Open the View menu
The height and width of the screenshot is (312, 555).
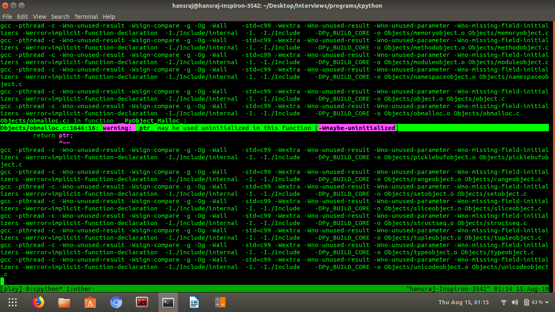point(39,17)
